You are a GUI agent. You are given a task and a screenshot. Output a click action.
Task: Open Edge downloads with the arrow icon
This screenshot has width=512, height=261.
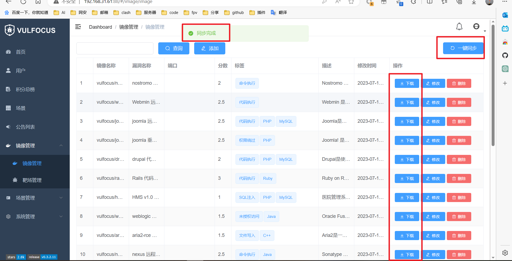(x=474, y=2)
